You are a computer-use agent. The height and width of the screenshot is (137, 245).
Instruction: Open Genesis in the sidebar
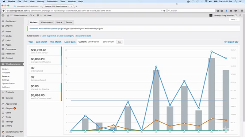pos(9,98)
